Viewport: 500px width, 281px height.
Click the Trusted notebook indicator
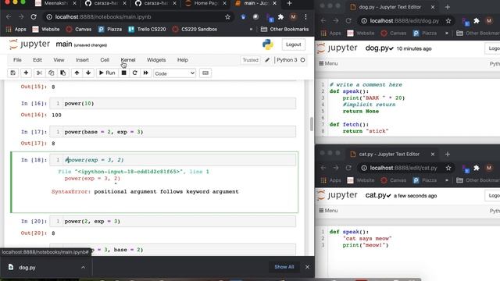click(250, 60)
